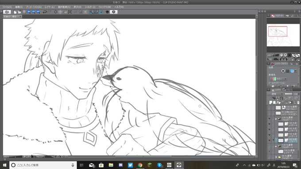Click layer opacity stepper arrows beside 100
Screen dimensions: 301x169
[x=299, y=94]
